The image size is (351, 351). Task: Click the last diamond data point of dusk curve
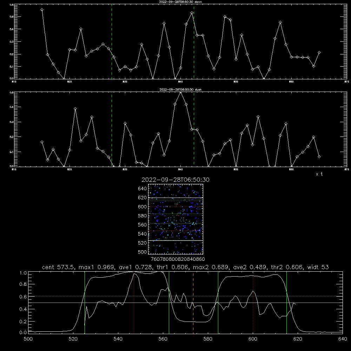(x=319, y=157)
